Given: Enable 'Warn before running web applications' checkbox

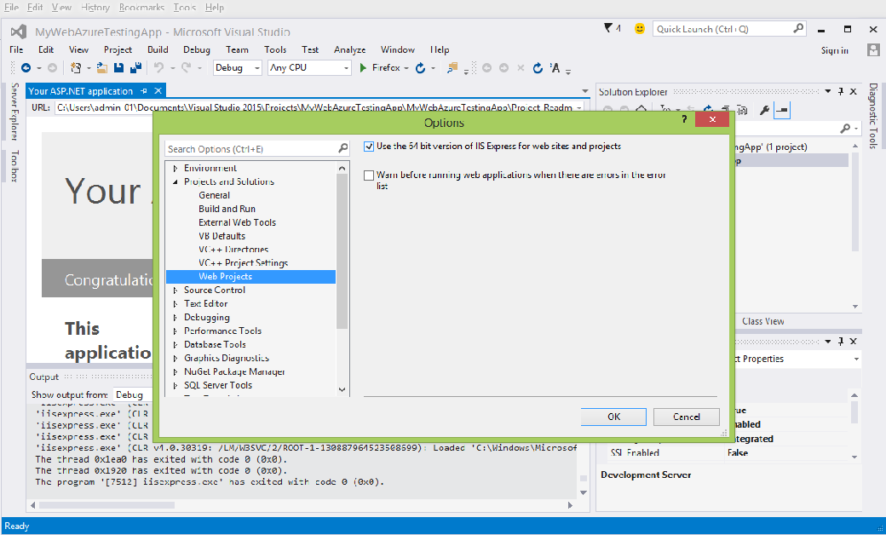Looking at the screenshot, I should pos(369,175).
